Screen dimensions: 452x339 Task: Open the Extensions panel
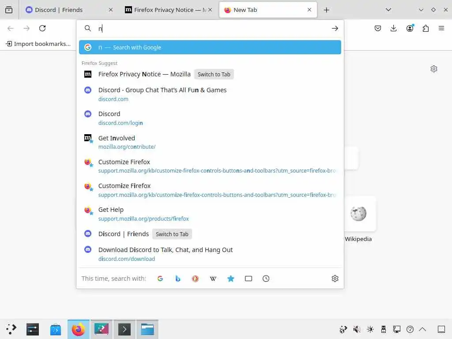[x=426, y=28]
